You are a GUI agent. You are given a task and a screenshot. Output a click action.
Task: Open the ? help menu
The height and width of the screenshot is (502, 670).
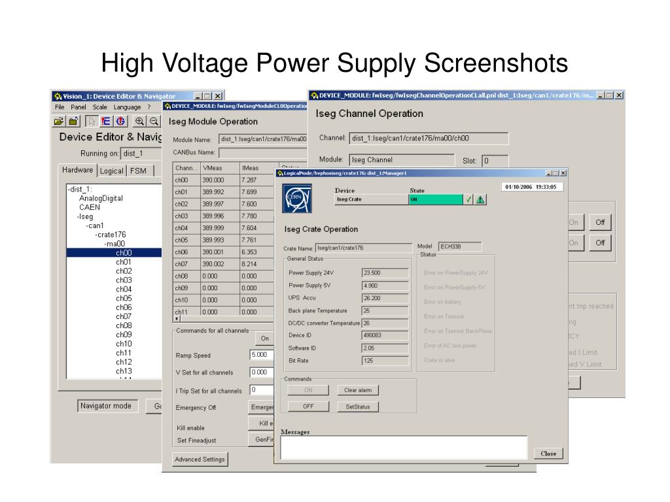point(149,107)
